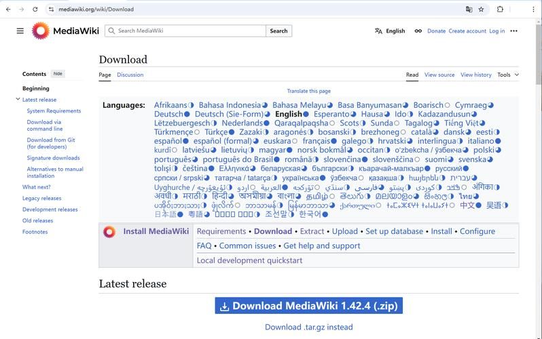Click the Install MediaWiki sunflower icon
The height and width of the screenshot is (339, 542).
coord(109,232)
